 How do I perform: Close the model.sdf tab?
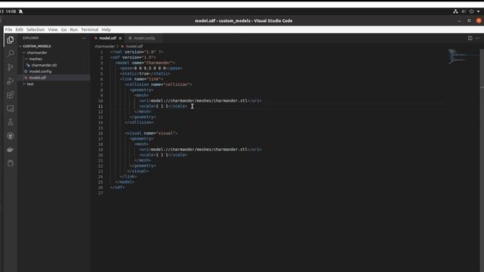click(x=120, y=39)
